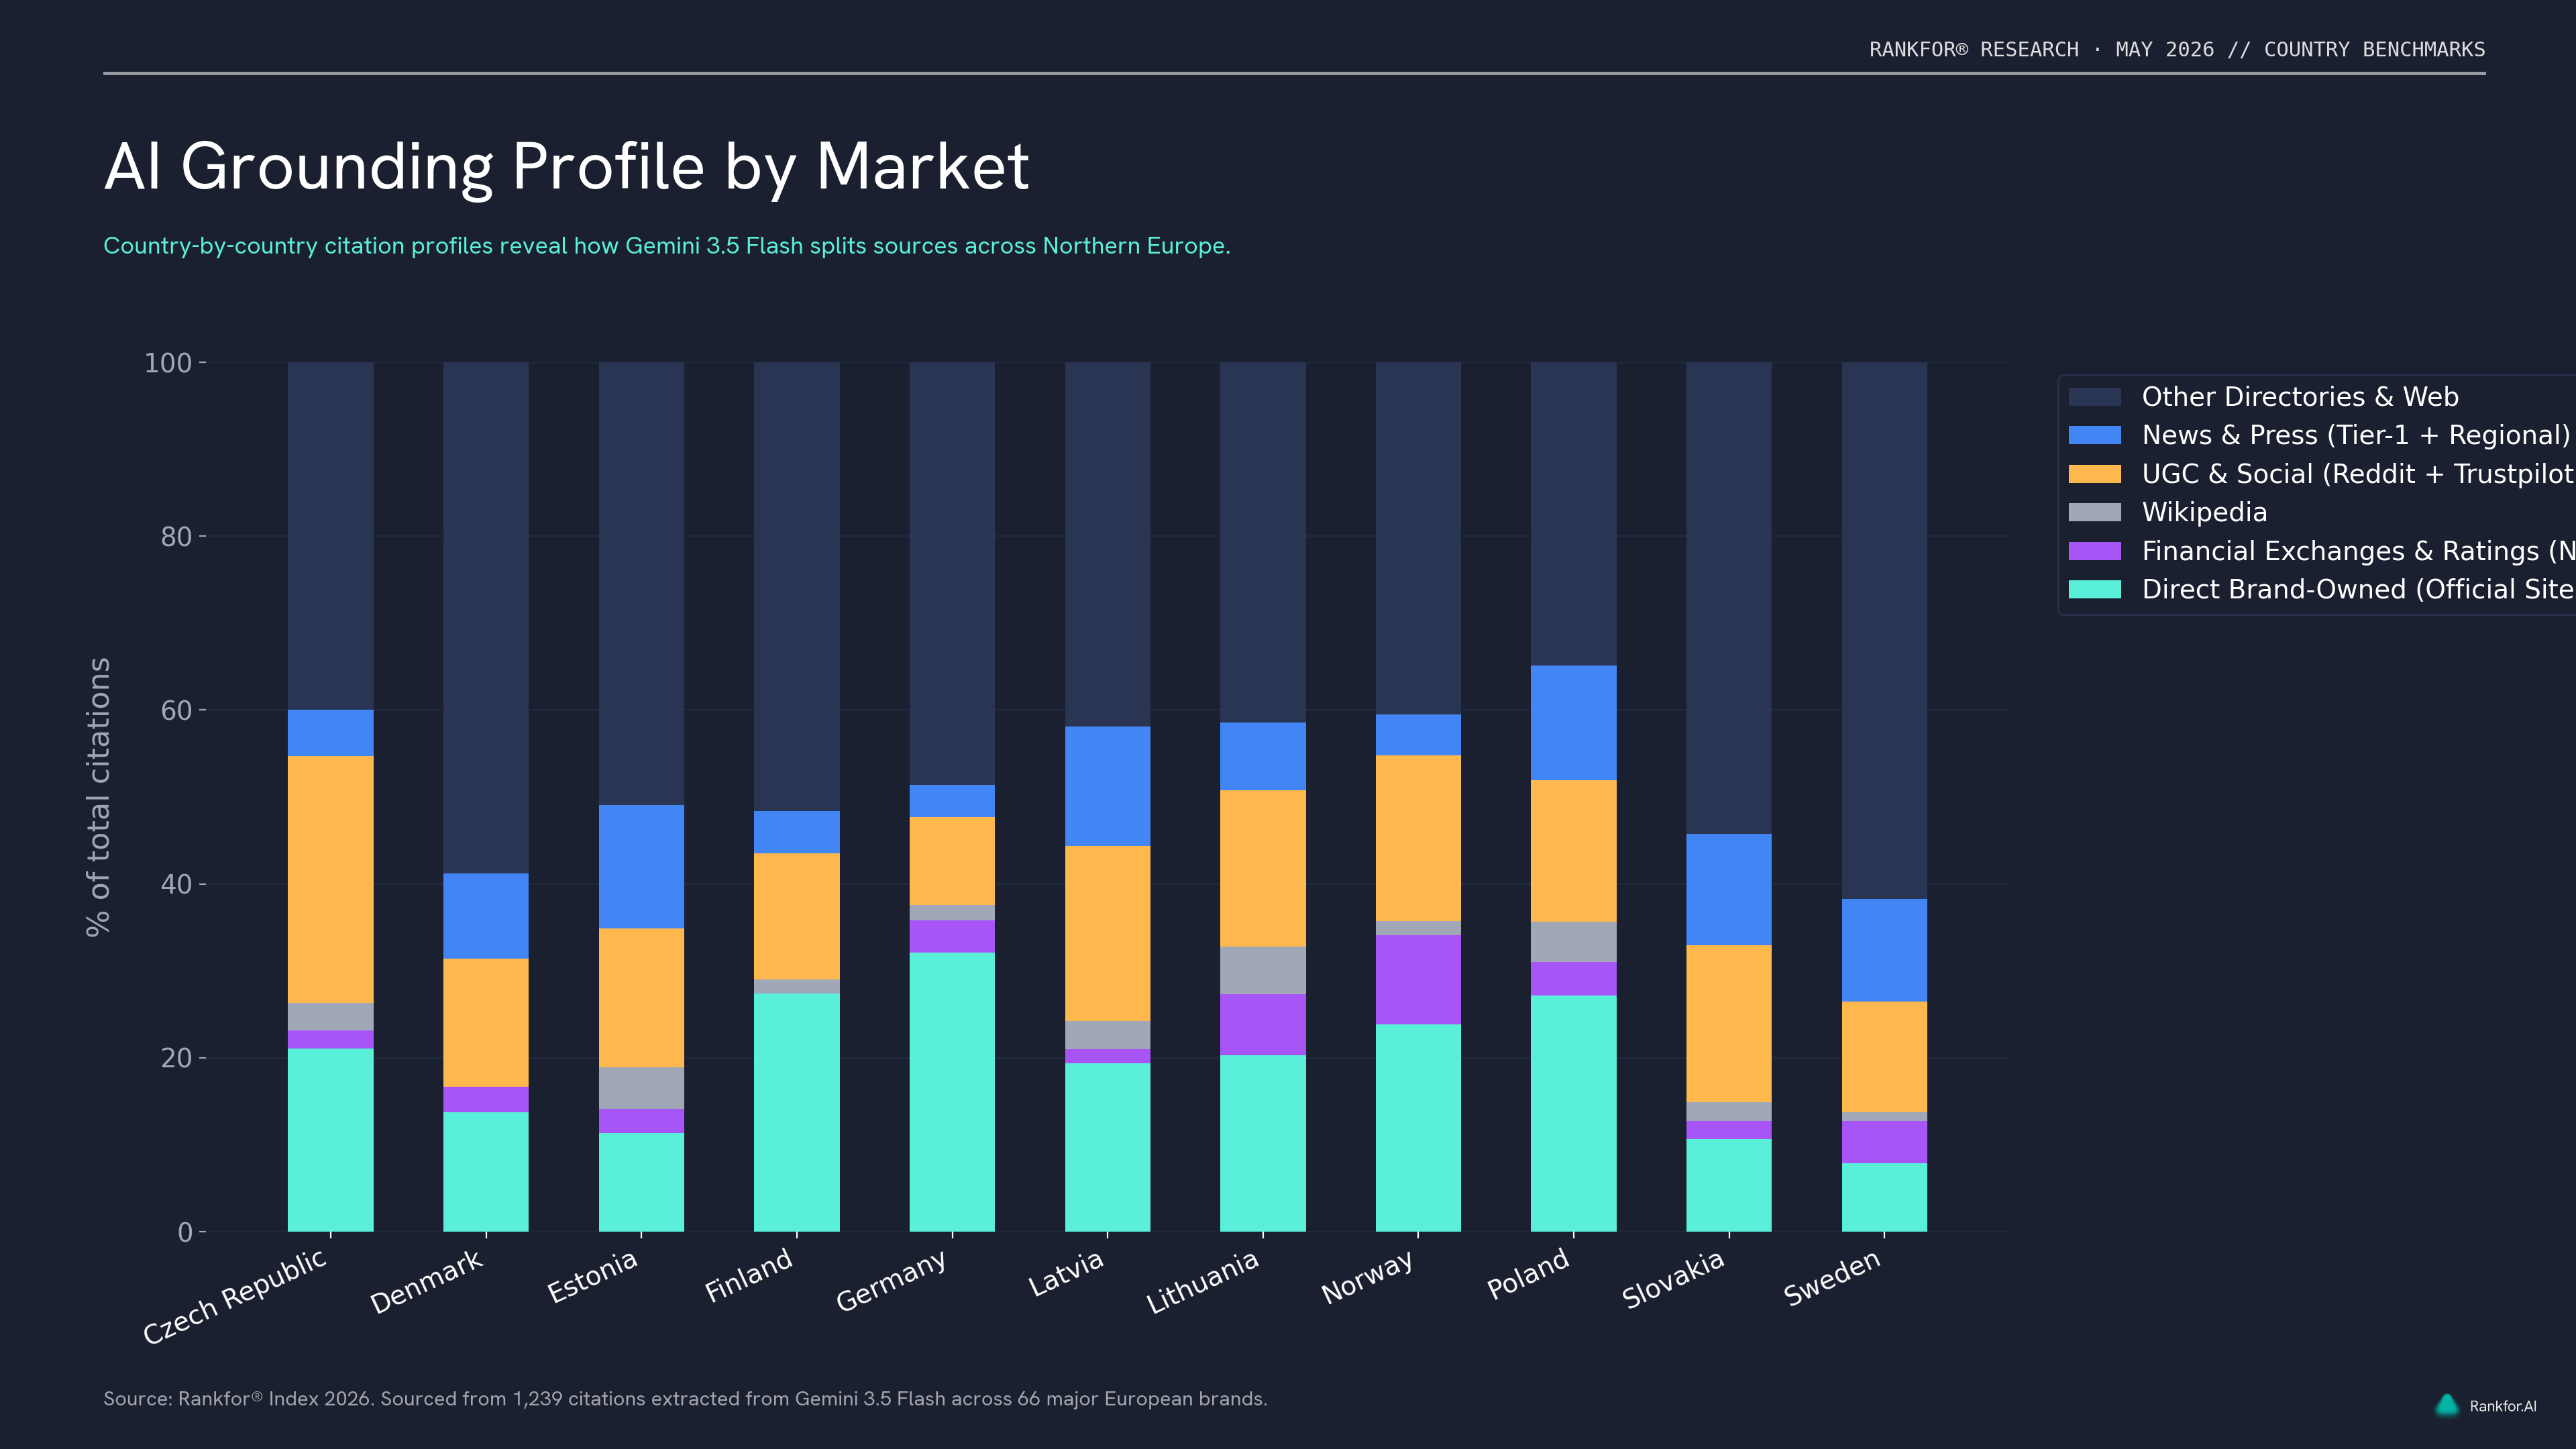Click Czech Republic's orange UGC & Social bar segment

coord(331,880)
